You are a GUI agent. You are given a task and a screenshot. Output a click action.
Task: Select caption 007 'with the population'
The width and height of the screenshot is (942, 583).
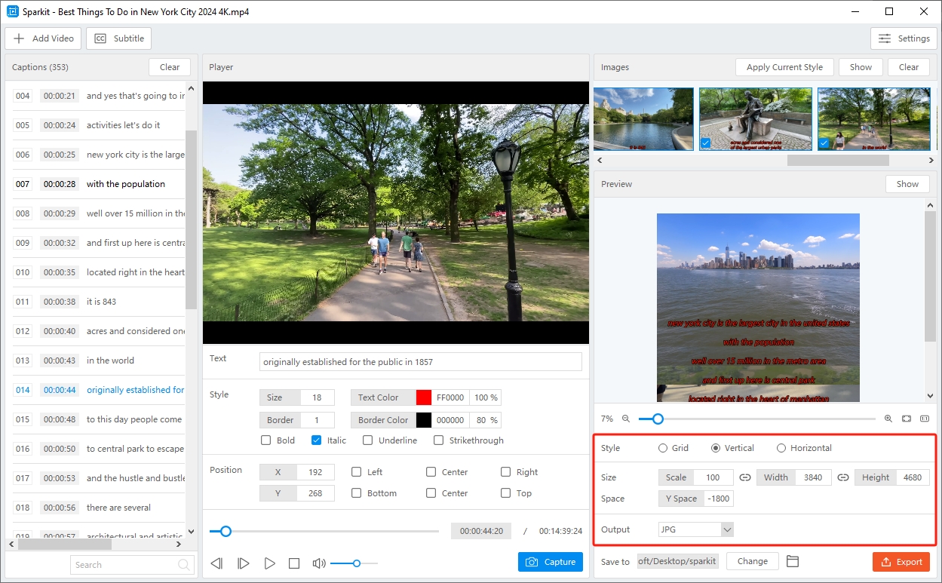pyautogui.click(x=98, y=183)
